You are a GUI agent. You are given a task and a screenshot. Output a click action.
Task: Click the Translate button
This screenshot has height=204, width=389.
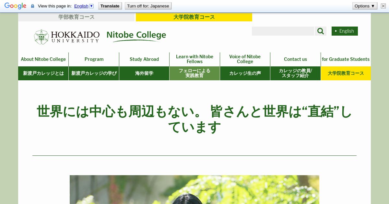(x=110, y=6)
